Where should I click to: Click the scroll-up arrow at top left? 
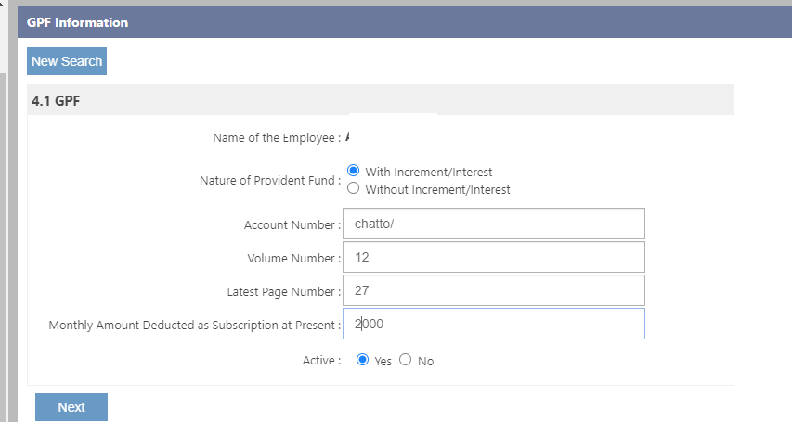tap(4, 6)
